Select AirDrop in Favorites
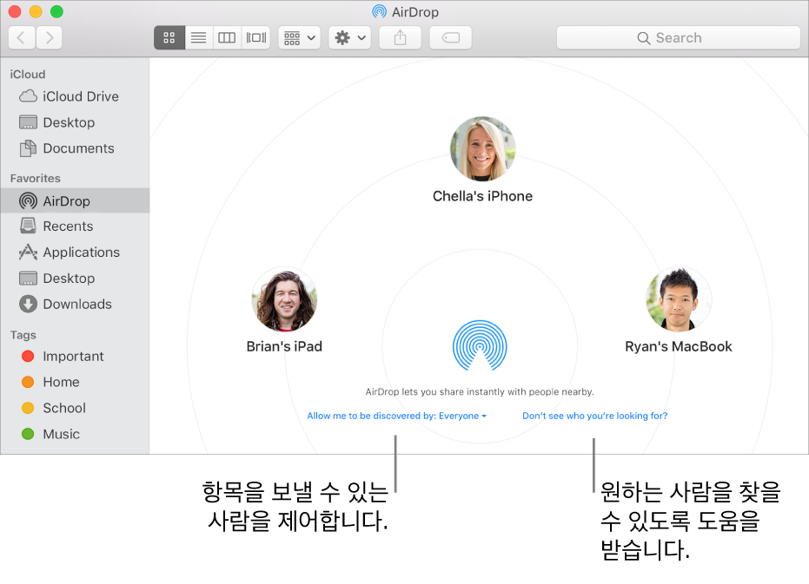This screenshot has width=809, height=584. tap(75, 201)
